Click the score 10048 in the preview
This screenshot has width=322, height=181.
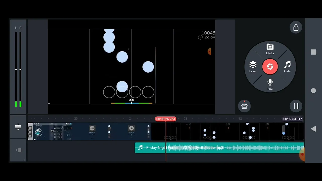pyautogui.click(x=208, y=33)
